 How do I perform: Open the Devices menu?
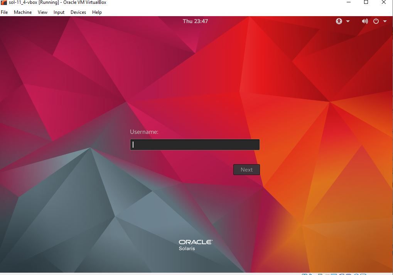78,12
